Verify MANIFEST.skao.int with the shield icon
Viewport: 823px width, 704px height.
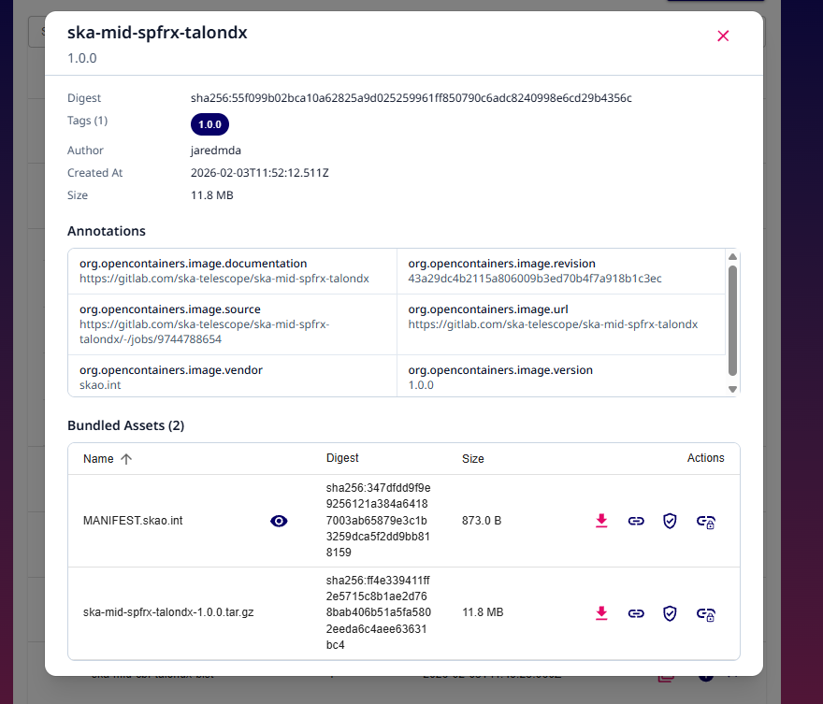pos(670,521)
